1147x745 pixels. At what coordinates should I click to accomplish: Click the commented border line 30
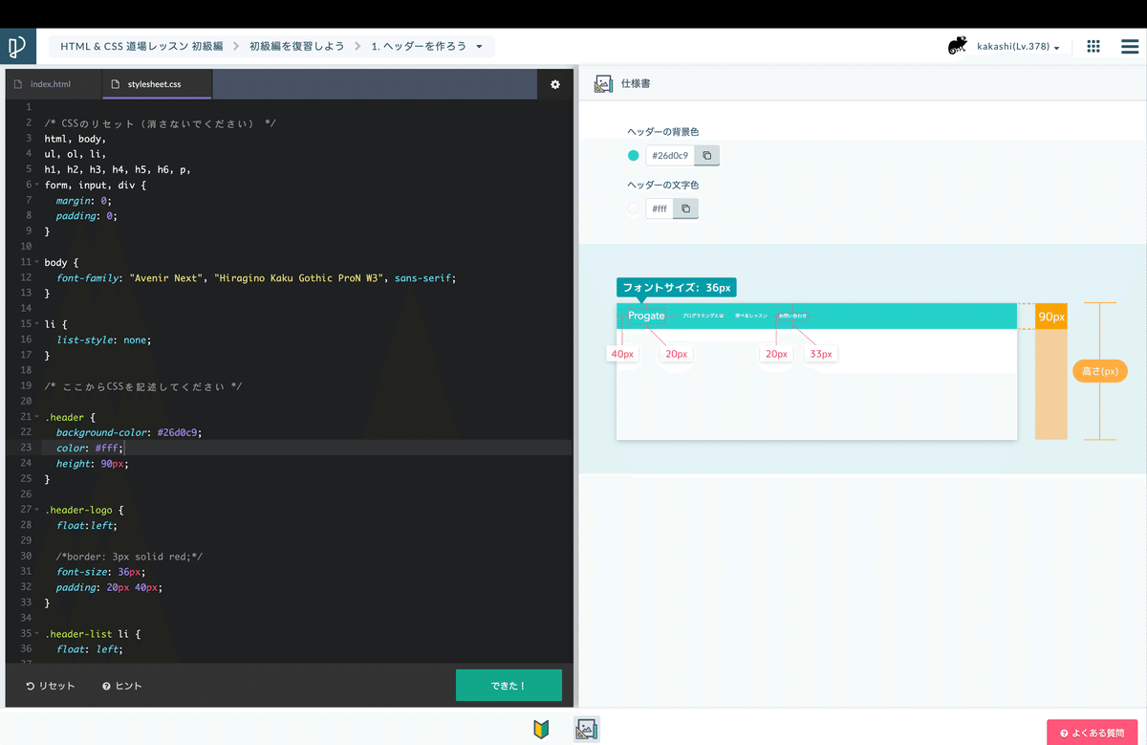pos(129,556)
